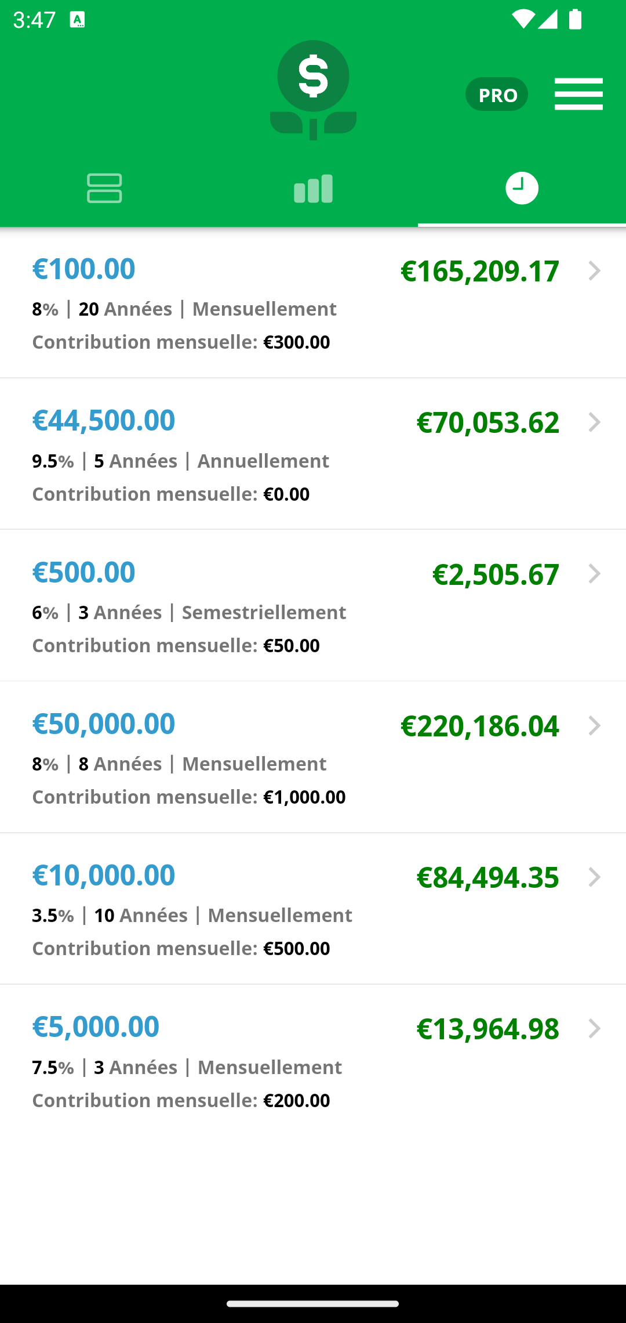Open the €2,505.67 entry chevron
The height and width of the screenshot is (1323, 626).
594,574
